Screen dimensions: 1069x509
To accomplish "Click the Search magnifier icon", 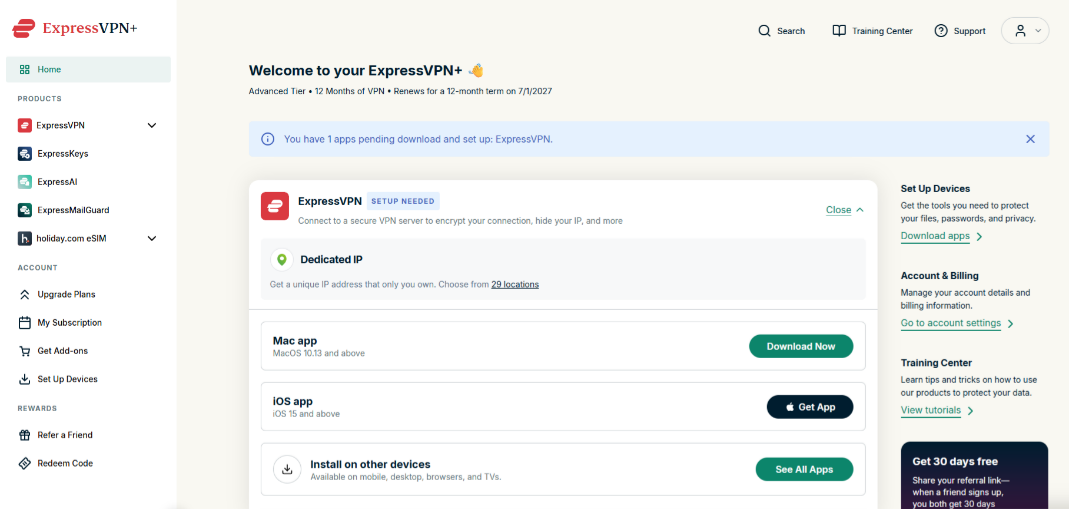I will [x=765, y=31].
